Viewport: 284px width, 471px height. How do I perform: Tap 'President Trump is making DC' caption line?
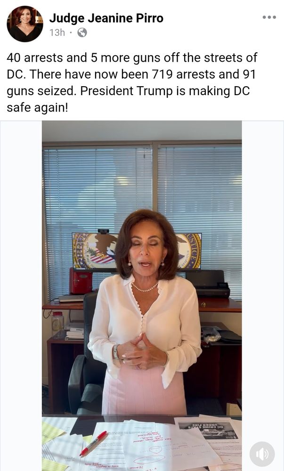point(165,91)
